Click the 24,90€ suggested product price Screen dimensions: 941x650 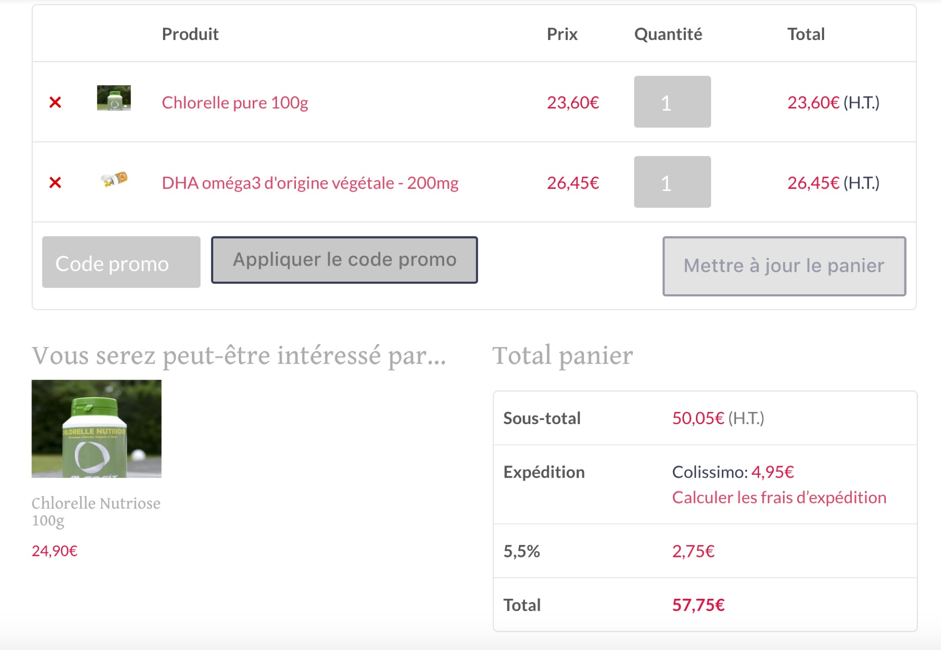(x=55, y=551)
